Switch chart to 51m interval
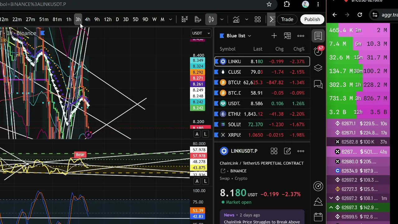This screenshot has height=224, width=398. (x=44, y=20)
